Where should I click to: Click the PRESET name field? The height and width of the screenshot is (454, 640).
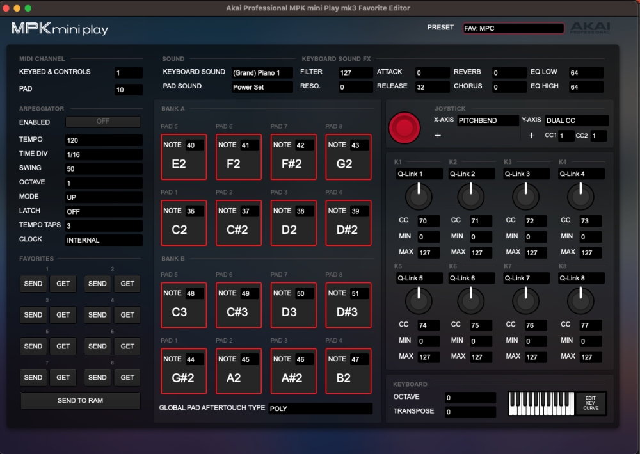[513, 29]
